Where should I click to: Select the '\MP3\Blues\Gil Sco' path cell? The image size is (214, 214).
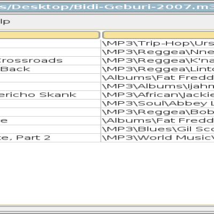tap(158, 129)
